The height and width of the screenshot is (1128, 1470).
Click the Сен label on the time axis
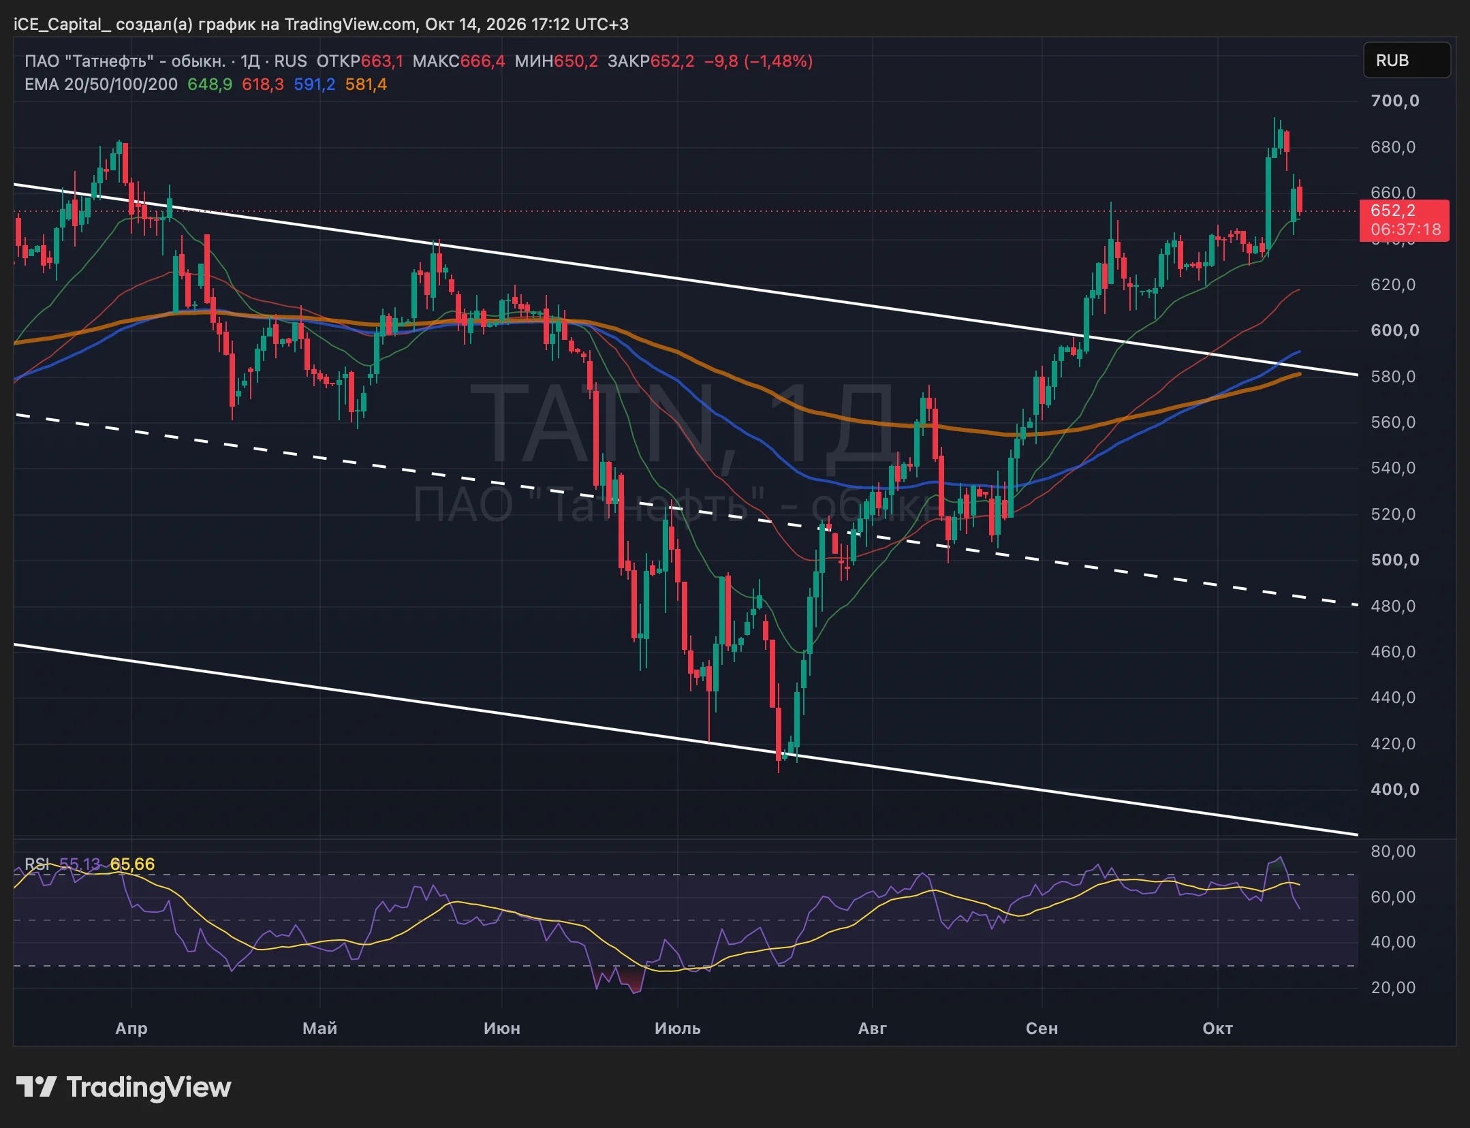click(x=1042, y=1028)
